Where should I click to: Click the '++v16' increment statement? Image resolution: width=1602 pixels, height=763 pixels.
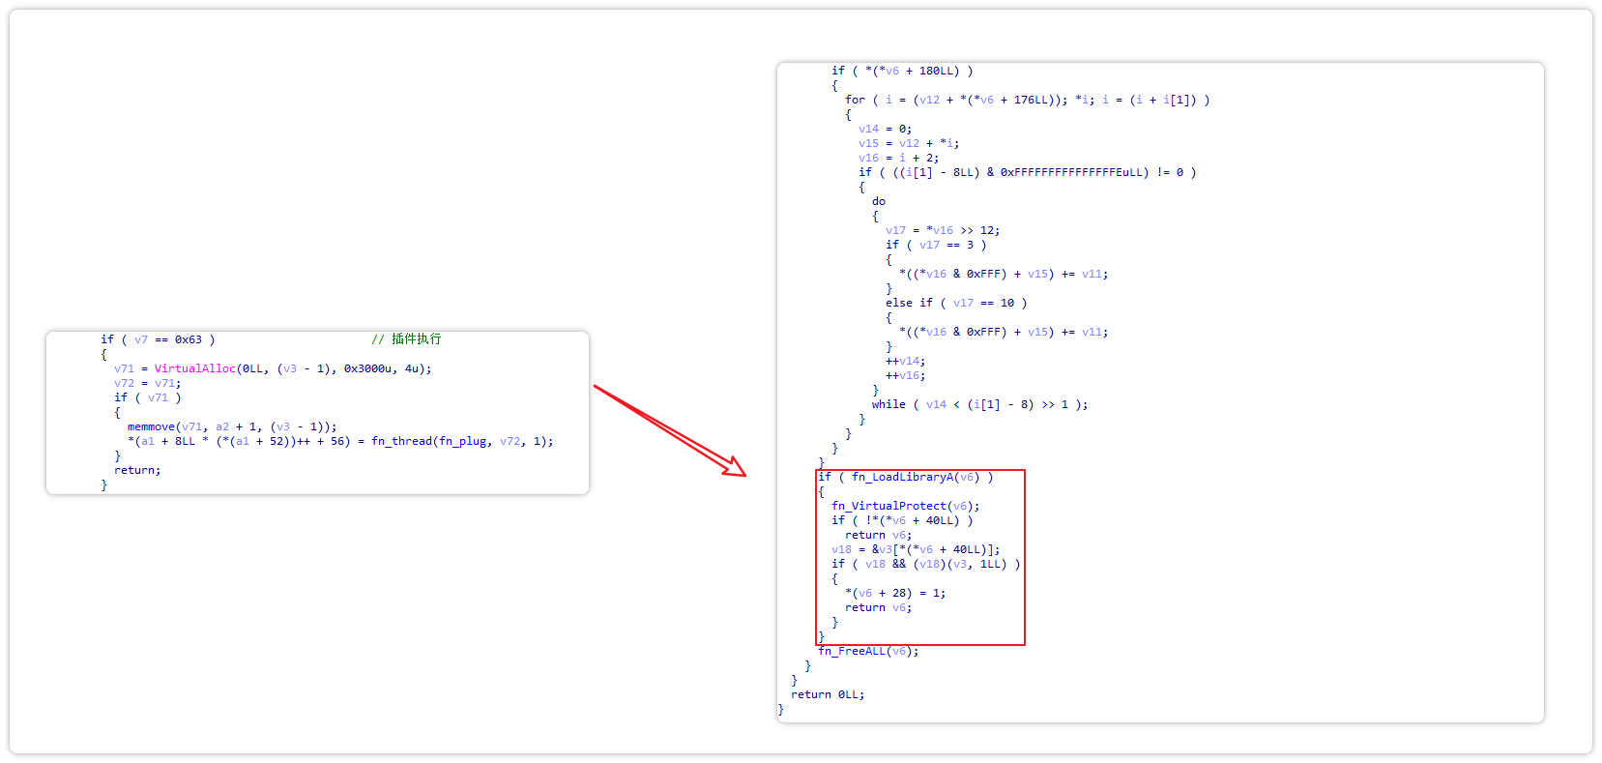click(905, 375)
